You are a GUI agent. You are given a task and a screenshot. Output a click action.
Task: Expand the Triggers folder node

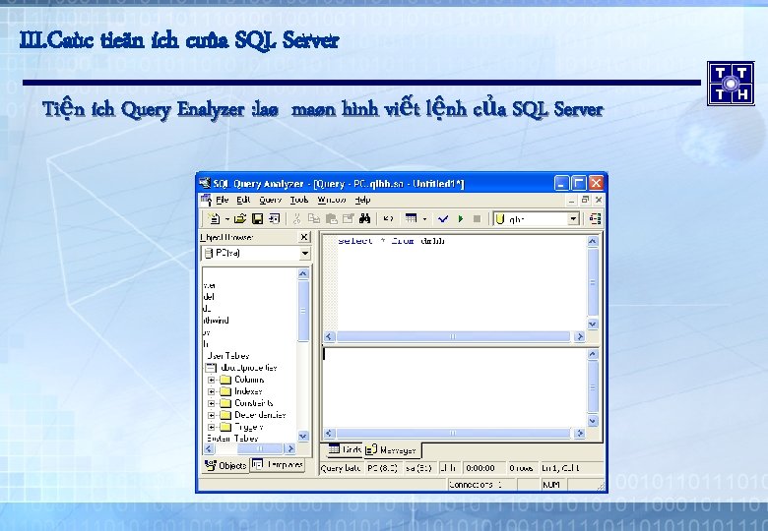coord(211,427)
